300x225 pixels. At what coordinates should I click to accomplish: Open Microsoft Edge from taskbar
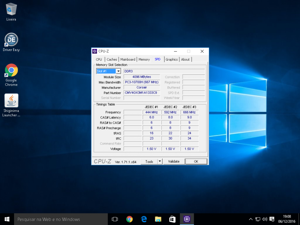[x=143, y=219]
